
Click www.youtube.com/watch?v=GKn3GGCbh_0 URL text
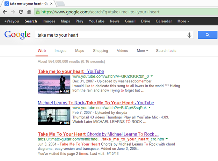pyautogui.click(x=110, y=76)
